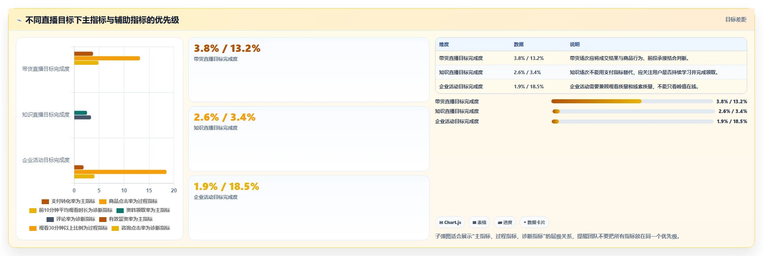Click the 知识直播目标完成度 caption under the second card value
Viewport: 763px width, 256px height.
tap(216, 128)
